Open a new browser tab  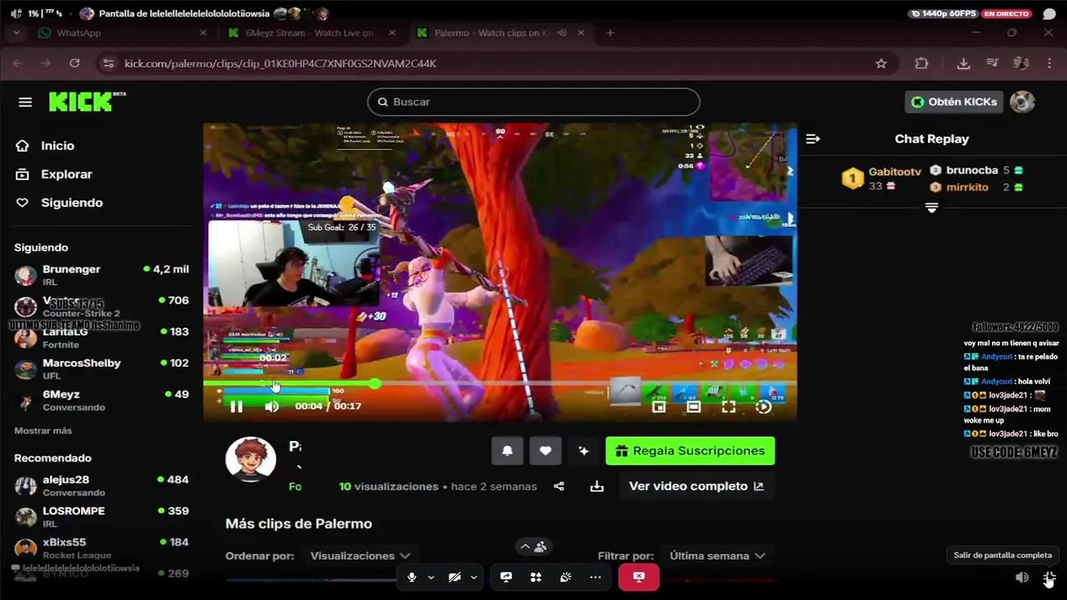610,32
